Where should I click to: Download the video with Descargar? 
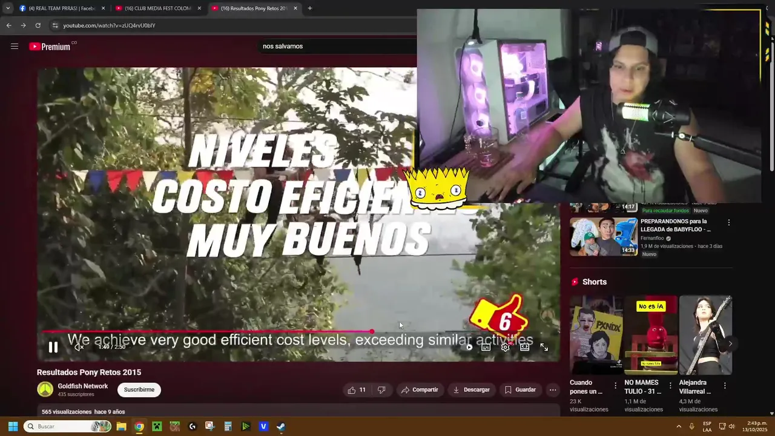click(471, 390)
